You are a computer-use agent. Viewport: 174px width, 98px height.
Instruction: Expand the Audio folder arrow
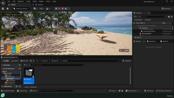[4, 75]
